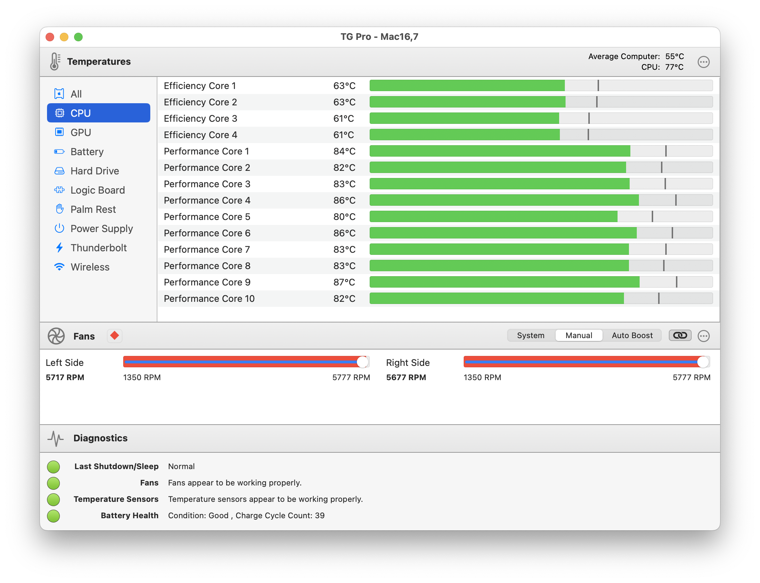Click the green macOS zoom button
Viewport: 760px width, 583px height.
click(78, 37)
